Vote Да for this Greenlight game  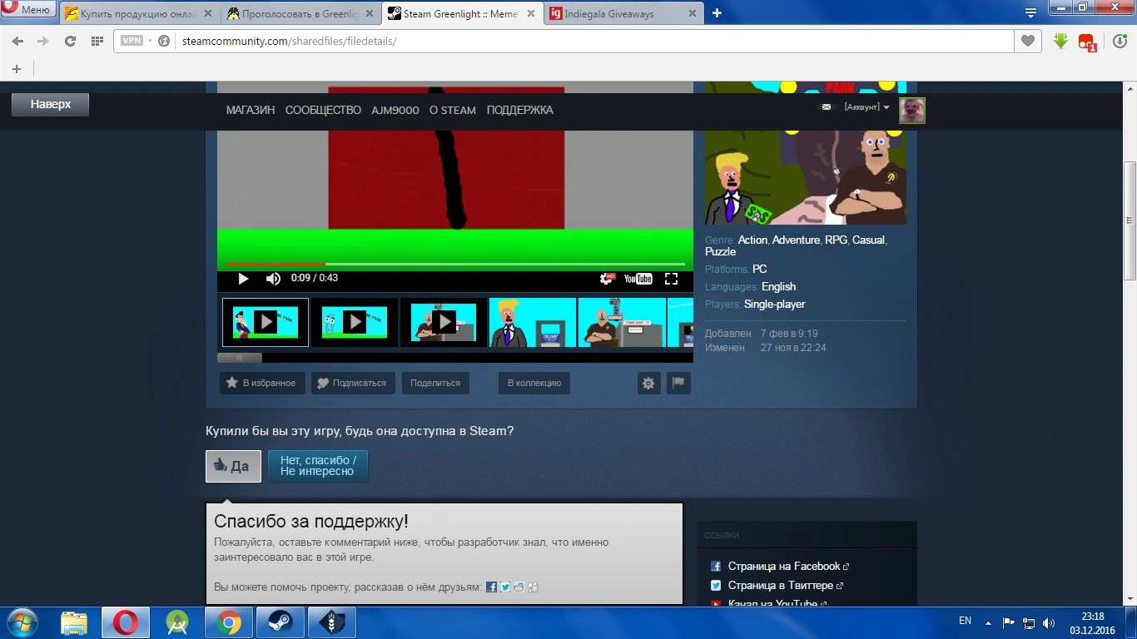pyautogui.click(x=233, y=466)
